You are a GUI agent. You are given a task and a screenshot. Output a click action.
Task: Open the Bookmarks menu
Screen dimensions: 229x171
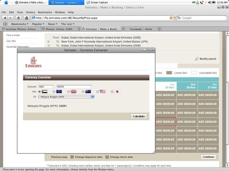[45, 12]
